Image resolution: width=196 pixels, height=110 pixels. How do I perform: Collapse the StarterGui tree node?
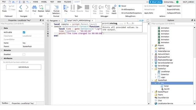coord(153,68)
